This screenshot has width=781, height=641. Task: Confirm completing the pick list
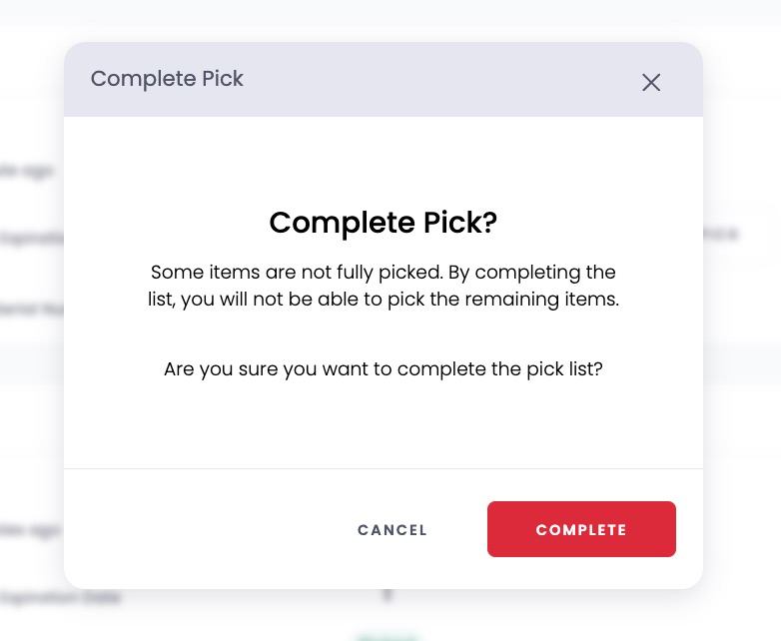(x=581, y=529)
